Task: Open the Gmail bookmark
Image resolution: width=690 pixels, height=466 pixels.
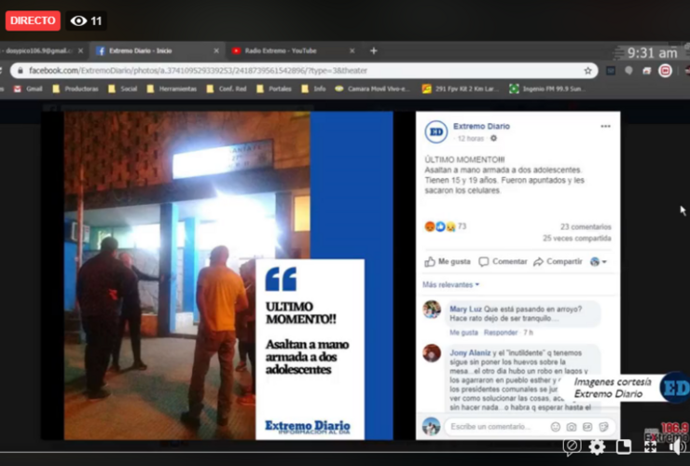Action: 28,89
